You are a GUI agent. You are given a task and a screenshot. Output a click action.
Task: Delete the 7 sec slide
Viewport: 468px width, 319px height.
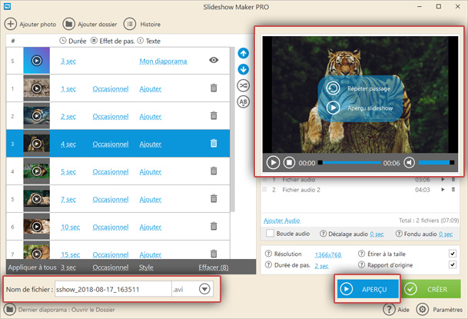[x=214, y=198]
